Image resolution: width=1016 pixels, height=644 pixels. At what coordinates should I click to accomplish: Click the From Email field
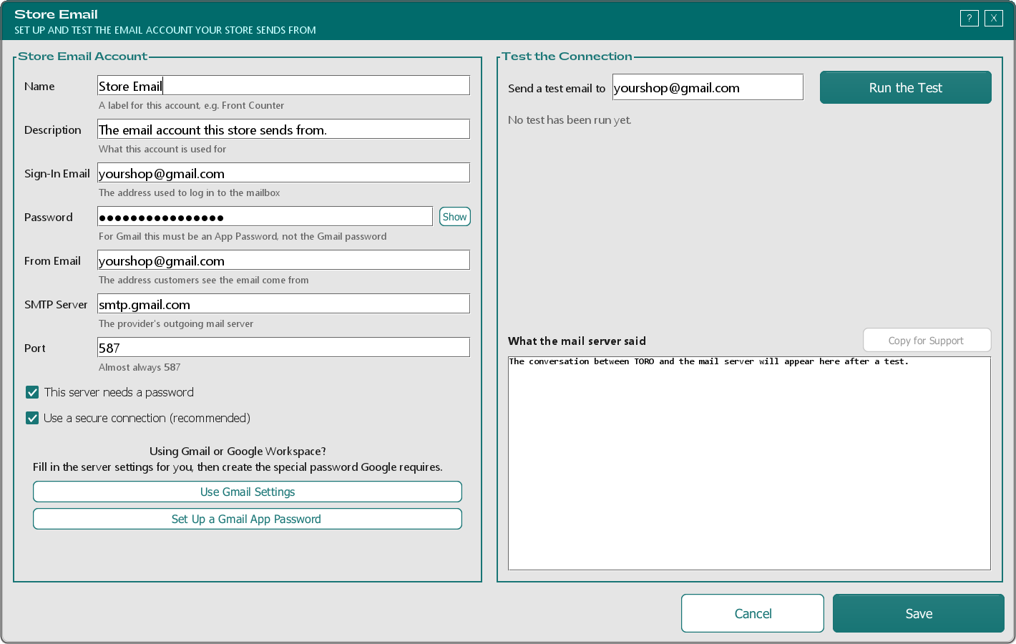coord(283,260)
